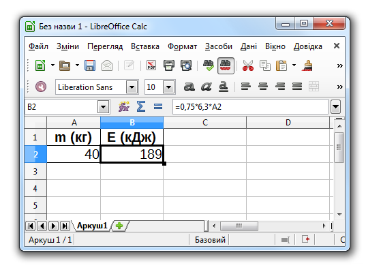Open the font size 10 dropdown
The image size is (366, 272).
tap(169, 87)
